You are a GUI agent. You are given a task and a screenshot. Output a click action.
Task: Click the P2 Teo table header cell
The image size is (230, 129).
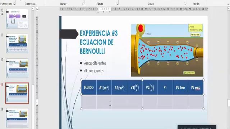click(x=180, y=87)
